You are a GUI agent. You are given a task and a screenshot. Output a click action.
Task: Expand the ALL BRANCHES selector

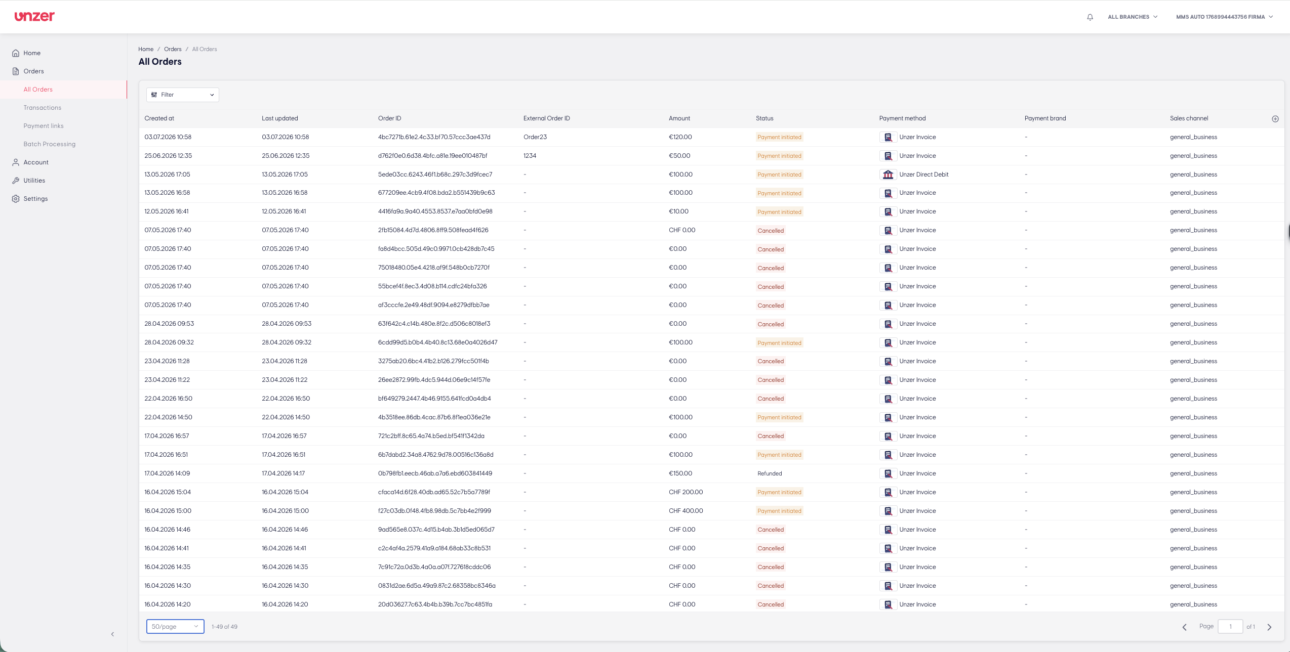tap(1133, 17)
